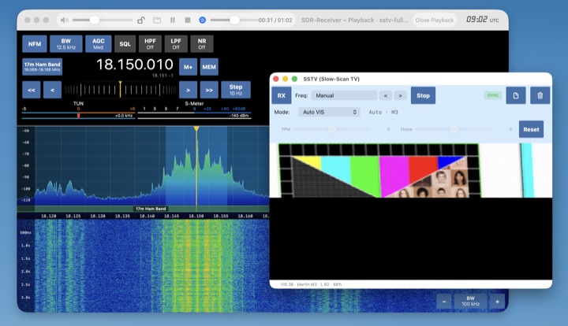568x326 pixels.
Task: Mute audio with the speaker icon
Action: click(65, 20)
